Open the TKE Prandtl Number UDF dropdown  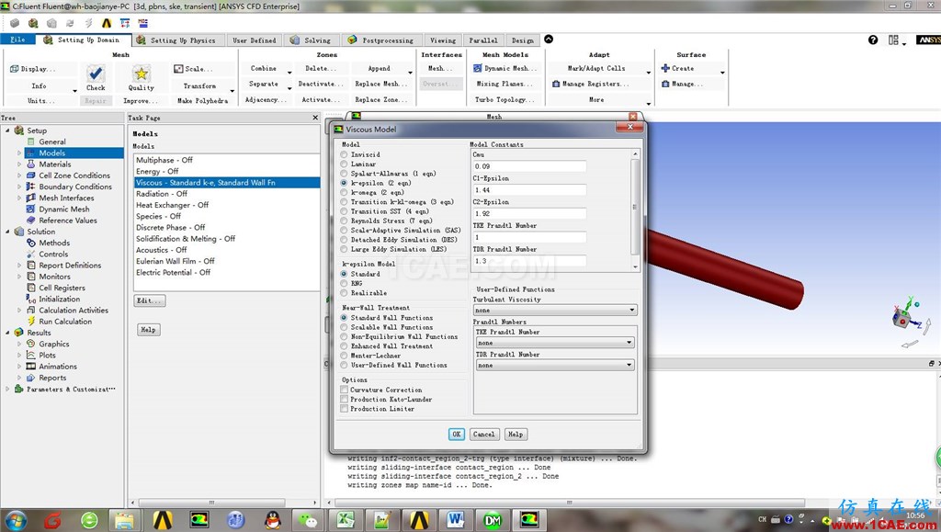tap(555, 343)
